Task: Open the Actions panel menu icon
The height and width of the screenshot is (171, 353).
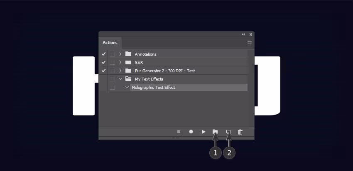Action: pos(250,42)
